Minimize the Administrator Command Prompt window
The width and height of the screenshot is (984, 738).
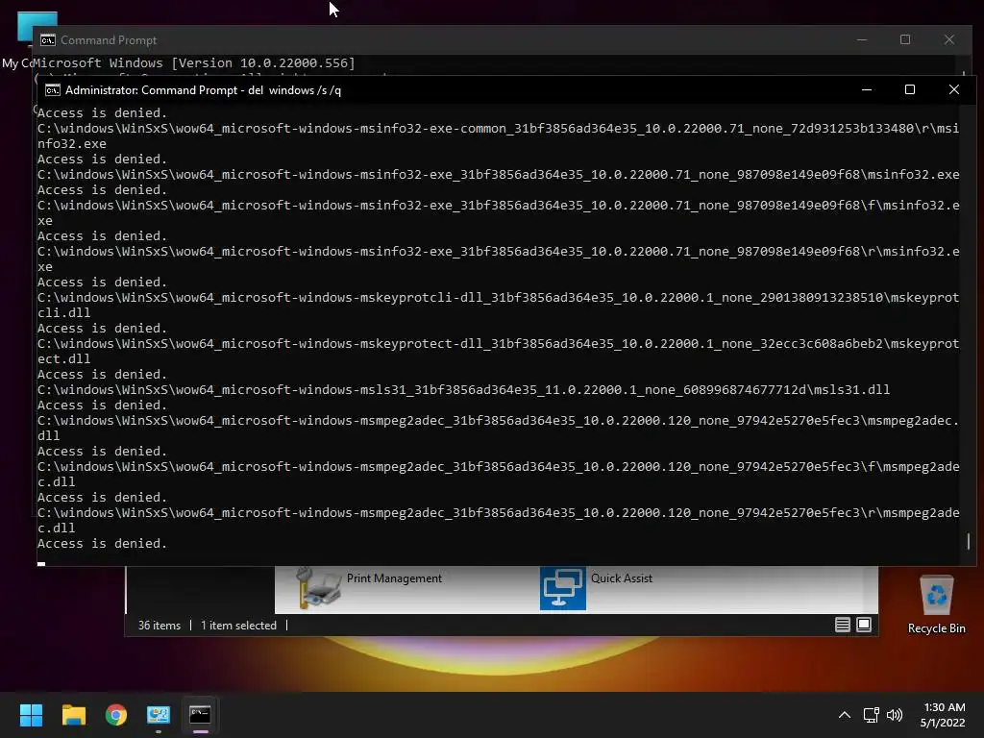click(x=867, y=89)
